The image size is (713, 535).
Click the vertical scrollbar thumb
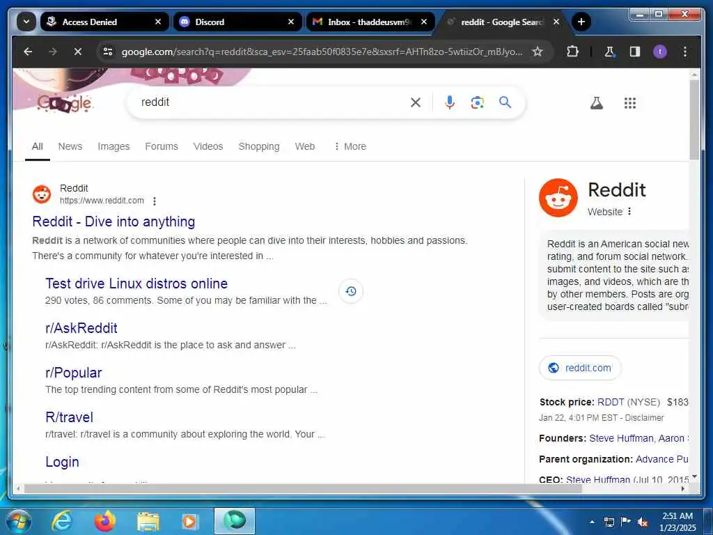pyautogui.click(x=694, y=119)
